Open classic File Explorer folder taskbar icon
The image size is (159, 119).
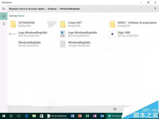point(34,116)
